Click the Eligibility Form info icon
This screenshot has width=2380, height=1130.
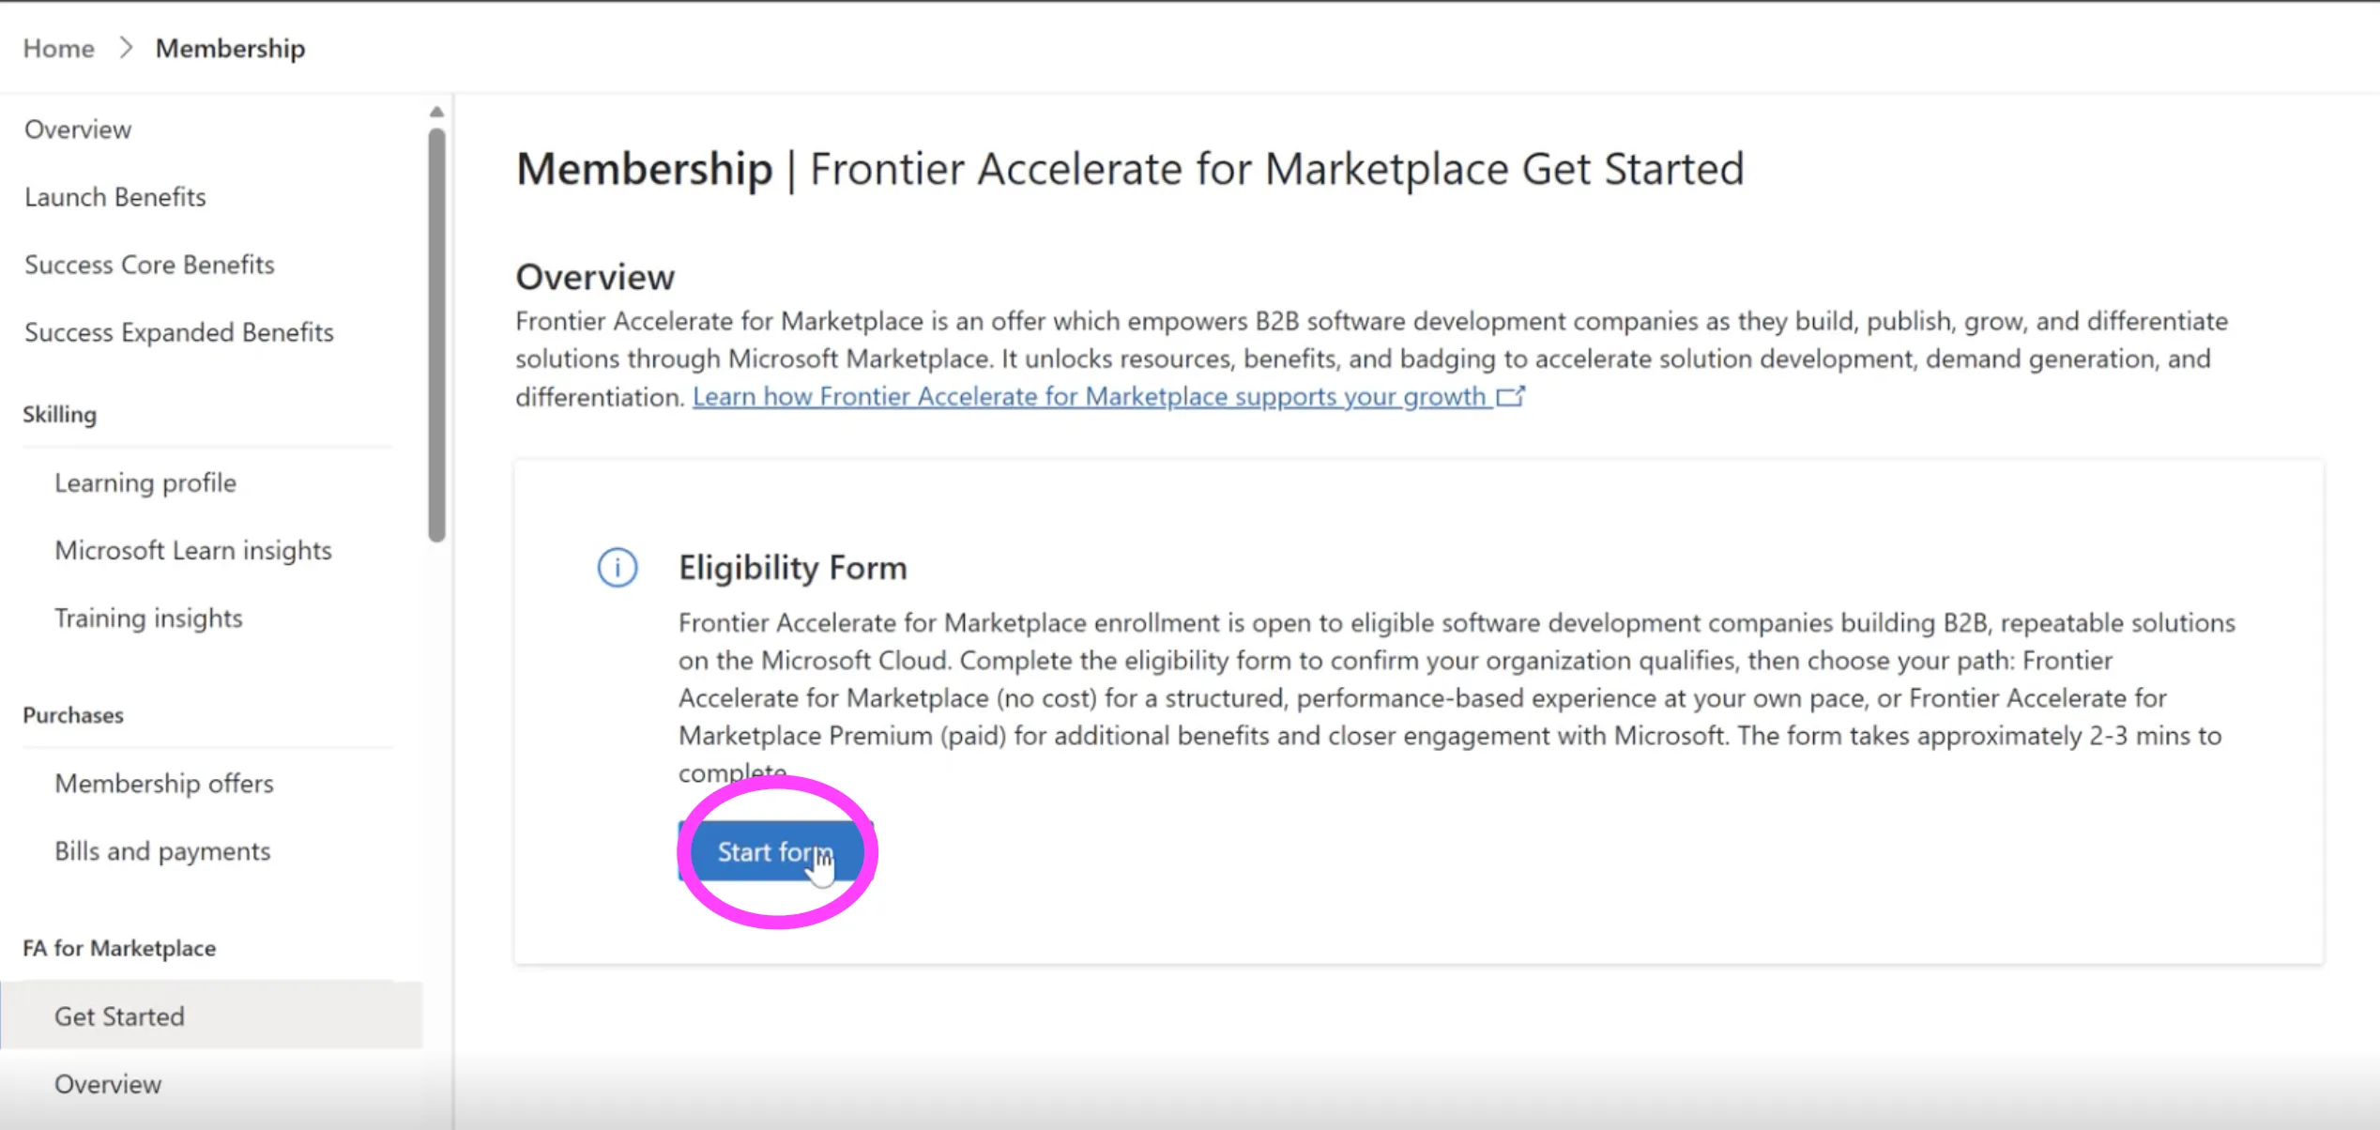pos(618,568)
